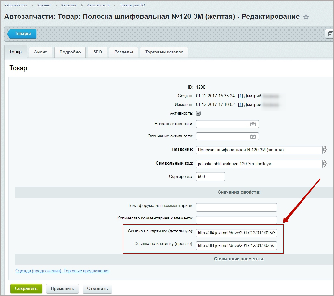This screenshot has width=334, height=296.
Task: Toggle the Активность checkbox
Action: [199, 113]
